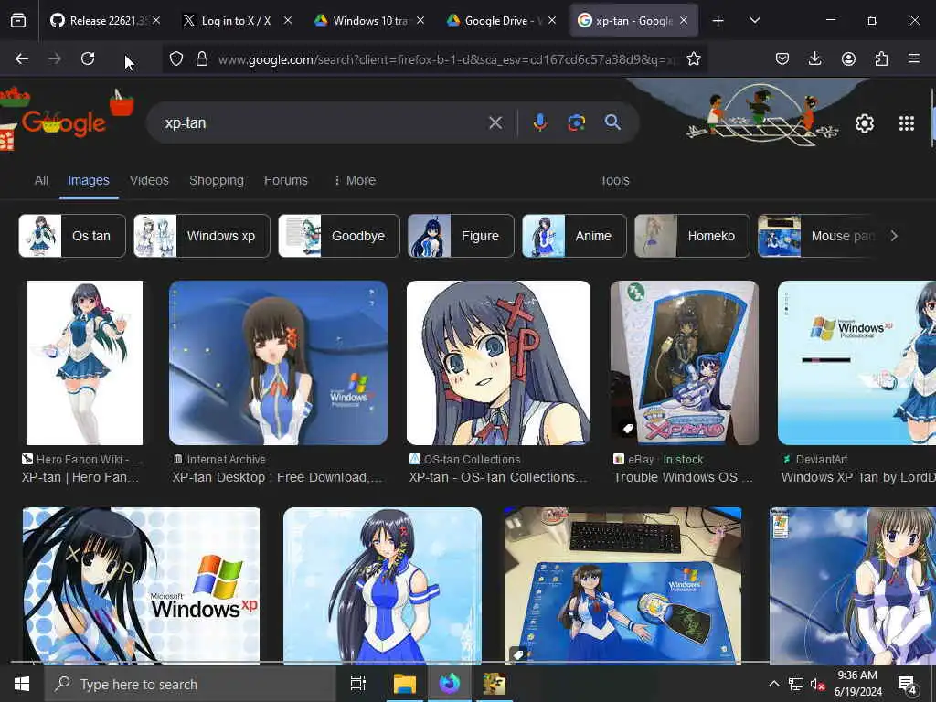Switch to All results
The width and height of the screenshot is (936, 702).
click(41, 180)
